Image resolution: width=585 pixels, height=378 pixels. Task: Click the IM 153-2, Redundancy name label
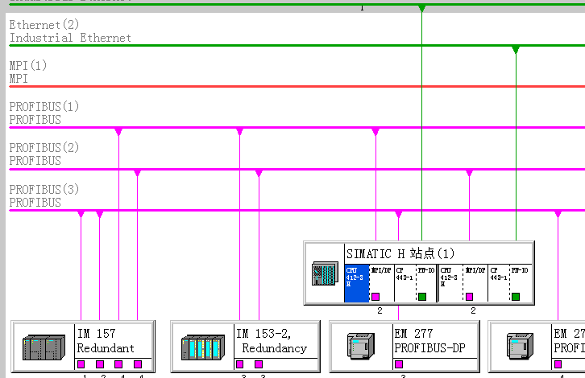(x=272, y=341)
